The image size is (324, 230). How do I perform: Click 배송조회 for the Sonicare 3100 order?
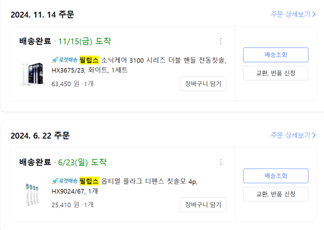[276, 55]
